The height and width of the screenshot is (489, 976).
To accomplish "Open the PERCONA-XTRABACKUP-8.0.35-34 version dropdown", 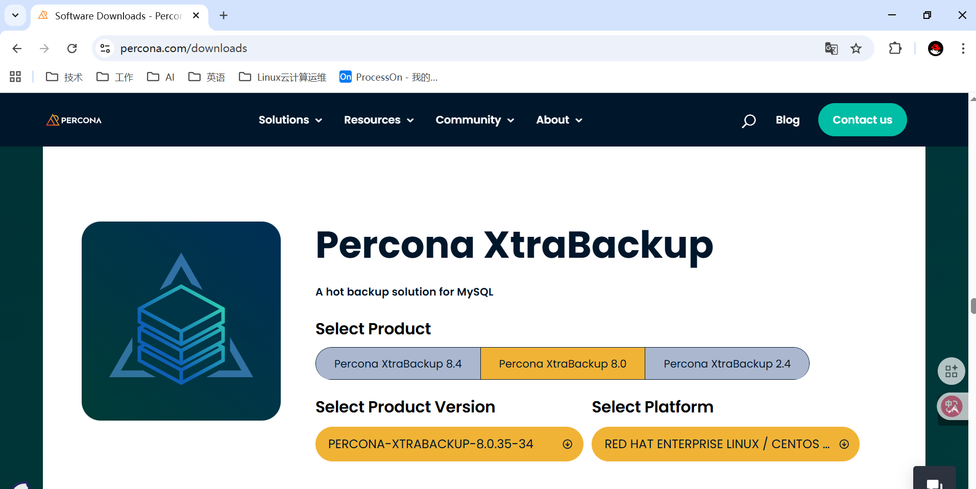I will [x=449, y=444].
